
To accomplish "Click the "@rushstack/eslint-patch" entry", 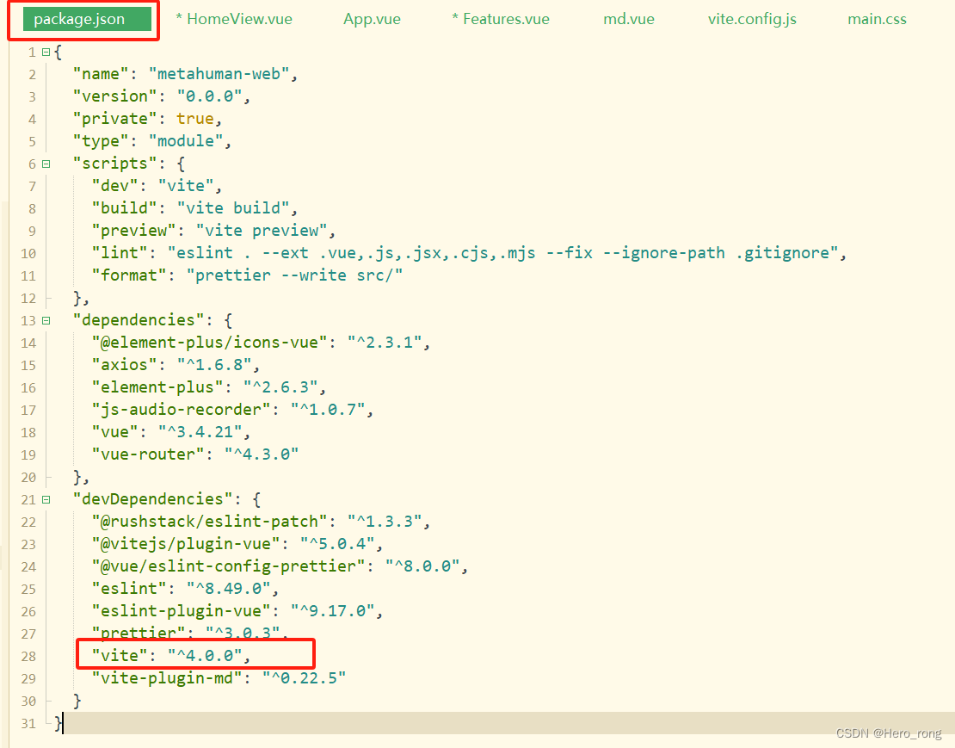I will click(x=210, y=522).
